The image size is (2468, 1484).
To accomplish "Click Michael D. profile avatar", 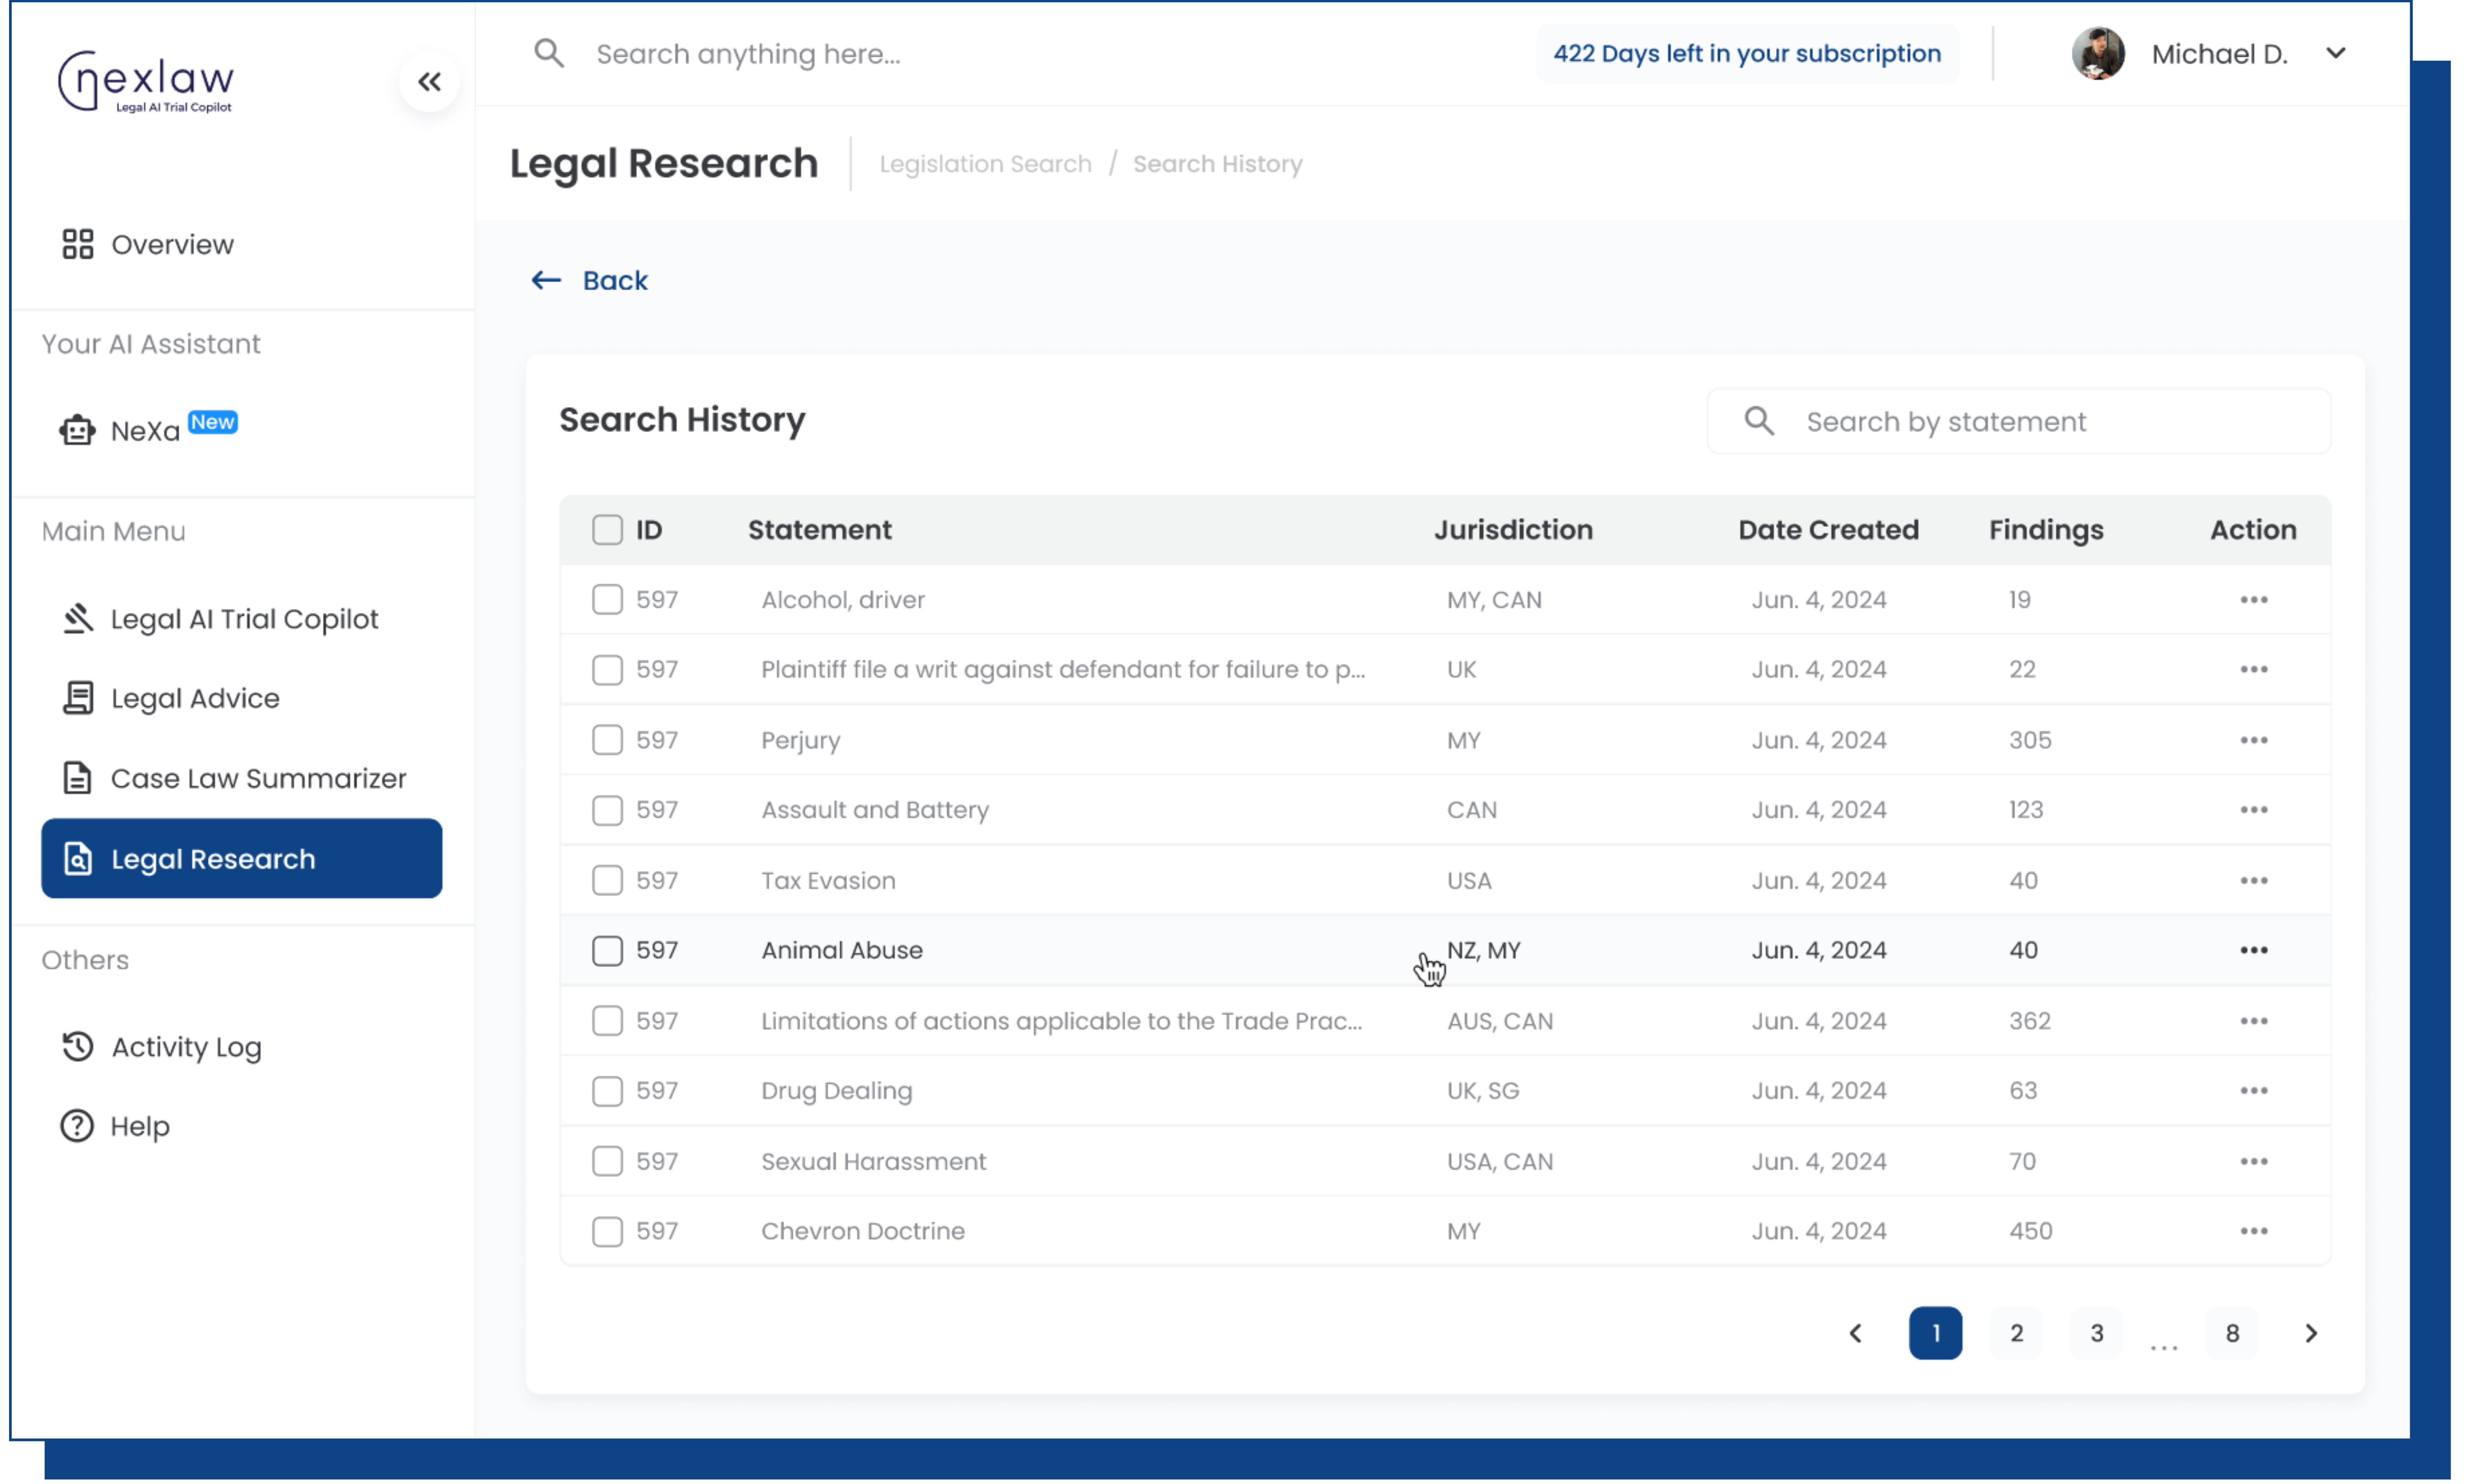I will [x=2097, y=53].
